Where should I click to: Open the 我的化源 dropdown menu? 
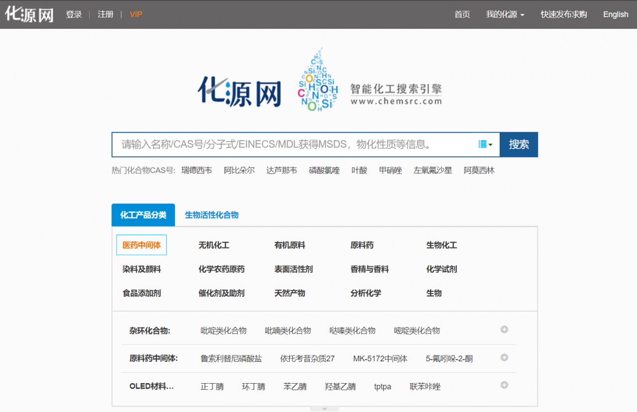click(505, 14)
